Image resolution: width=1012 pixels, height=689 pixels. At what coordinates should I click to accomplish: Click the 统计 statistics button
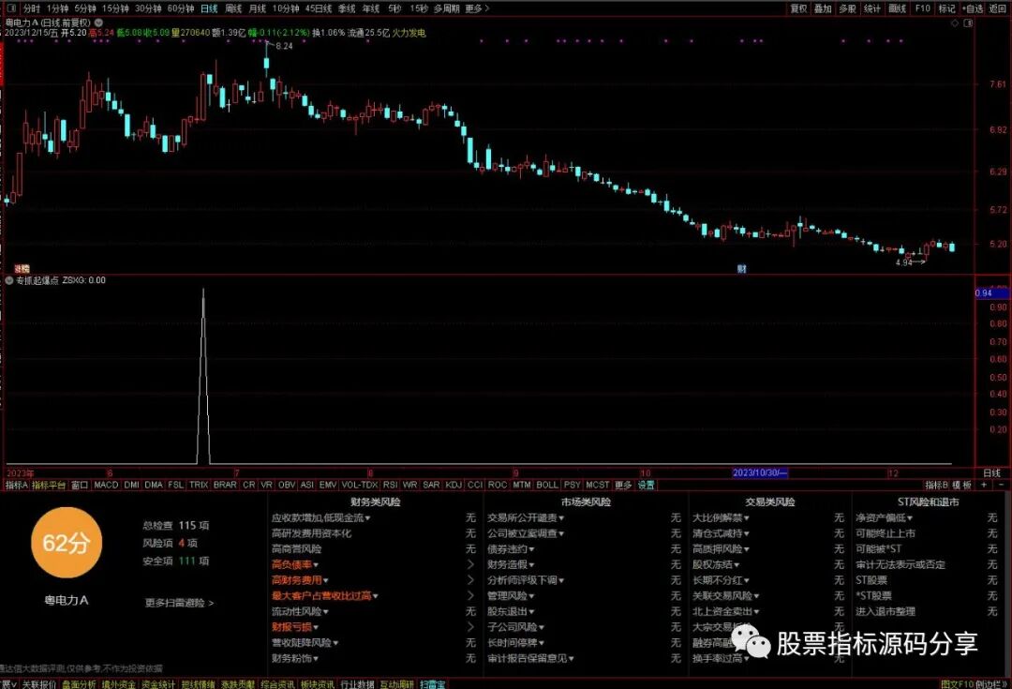coord(872,8)
